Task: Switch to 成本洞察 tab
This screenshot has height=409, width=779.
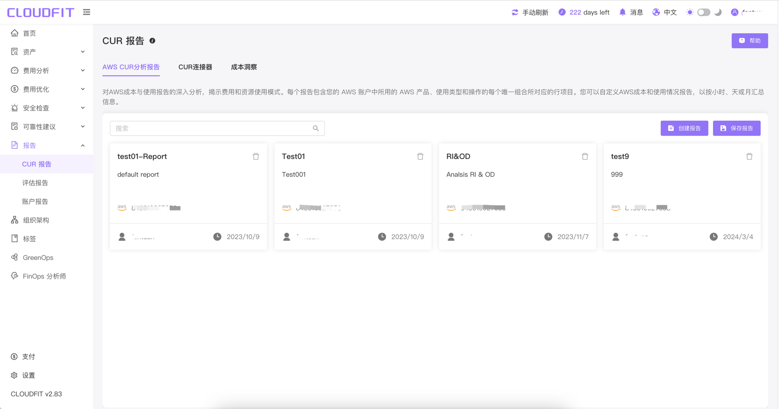Action: (244, 67)
